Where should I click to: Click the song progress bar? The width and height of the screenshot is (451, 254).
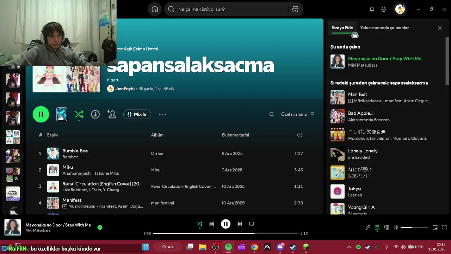[225, 233]
